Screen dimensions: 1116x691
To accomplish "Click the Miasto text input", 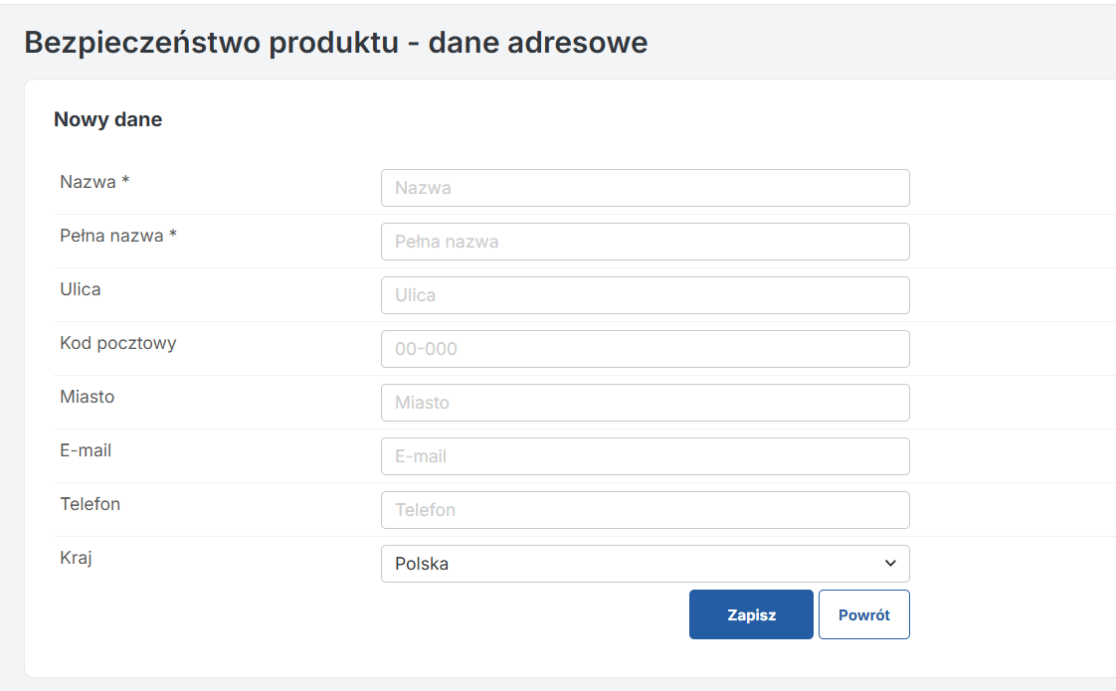I will [645, 403].
